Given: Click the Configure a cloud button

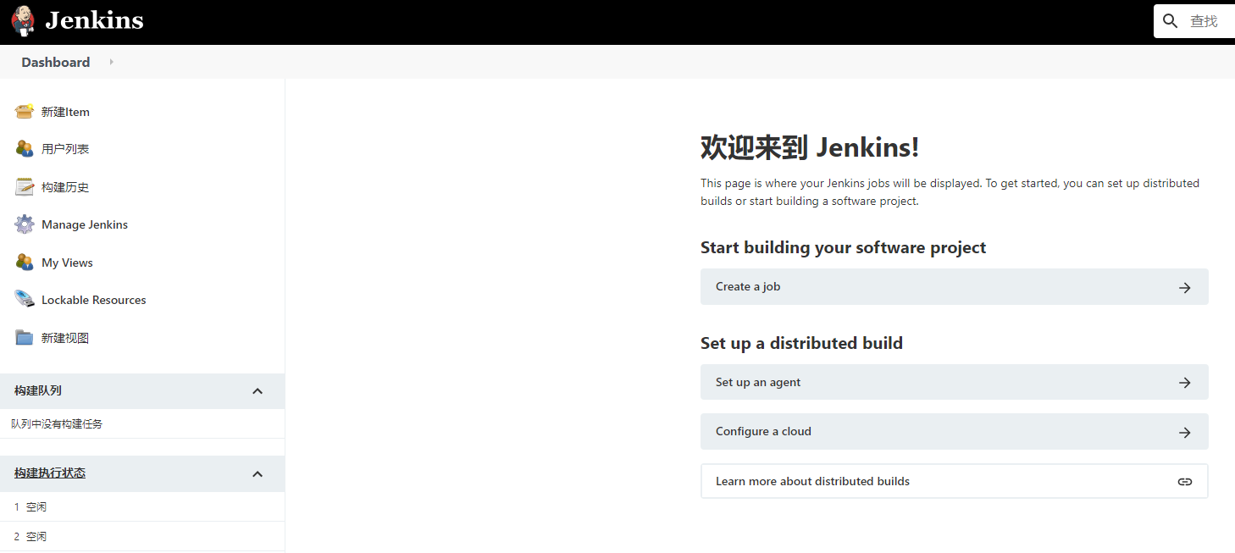Looking at the screenshot, I should (x=955, y=432).
